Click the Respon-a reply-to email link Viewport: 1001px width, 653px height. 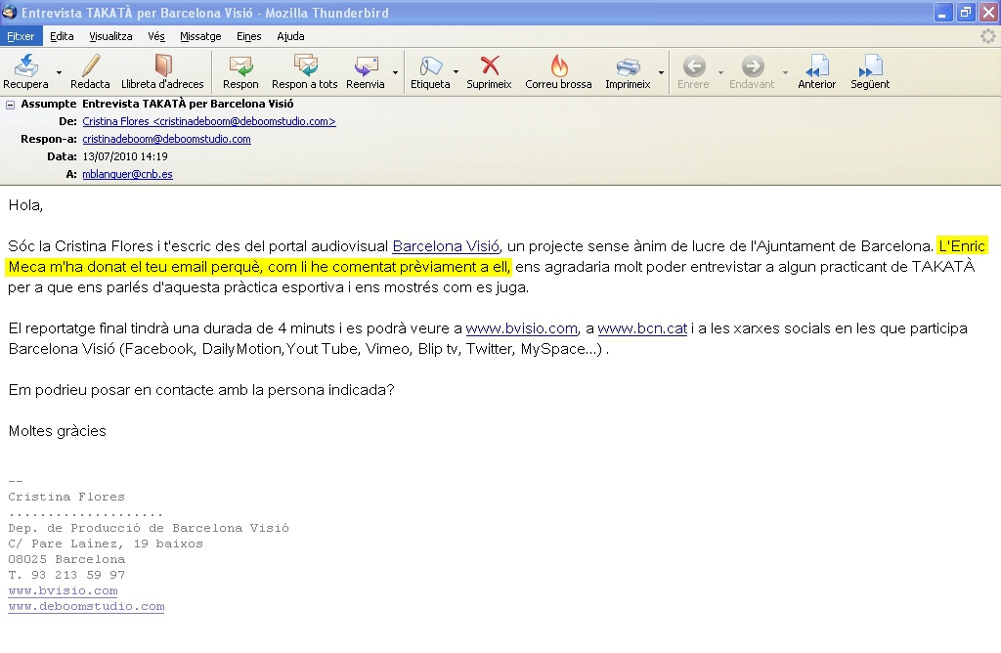pyautogui.click(x=166, y=139)
